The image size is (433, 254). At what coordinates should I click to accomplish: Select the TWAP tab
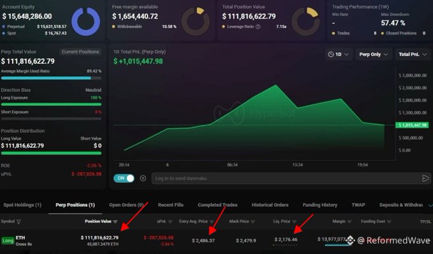358,205
